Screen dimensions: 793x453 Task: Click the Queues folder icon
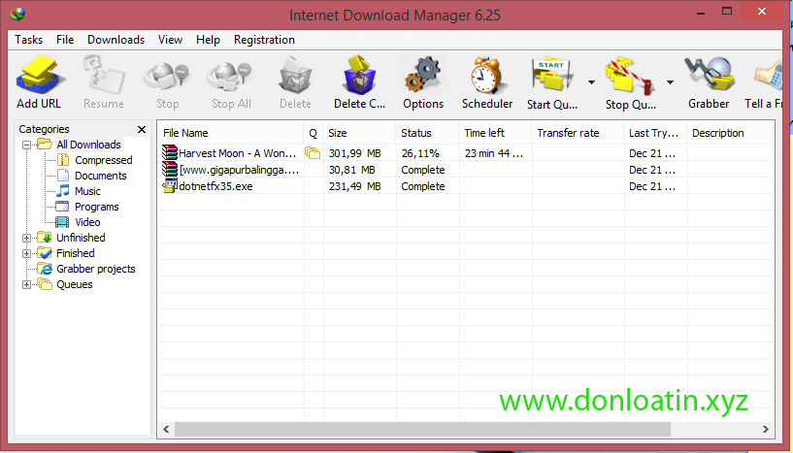(45, 284)
